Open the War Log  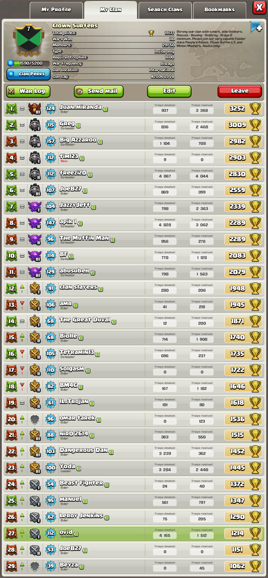[28, 91]
